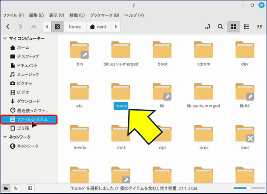Click the home path bar button
Screen dimensions: 267x194
pos(75,27)
